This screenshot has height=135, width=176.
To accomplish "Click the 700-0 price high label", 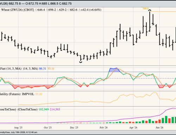I will click(145, 9).
